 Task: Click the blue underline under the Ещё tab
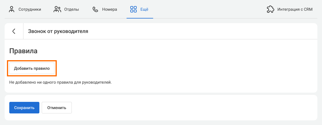tap(140, 18)
